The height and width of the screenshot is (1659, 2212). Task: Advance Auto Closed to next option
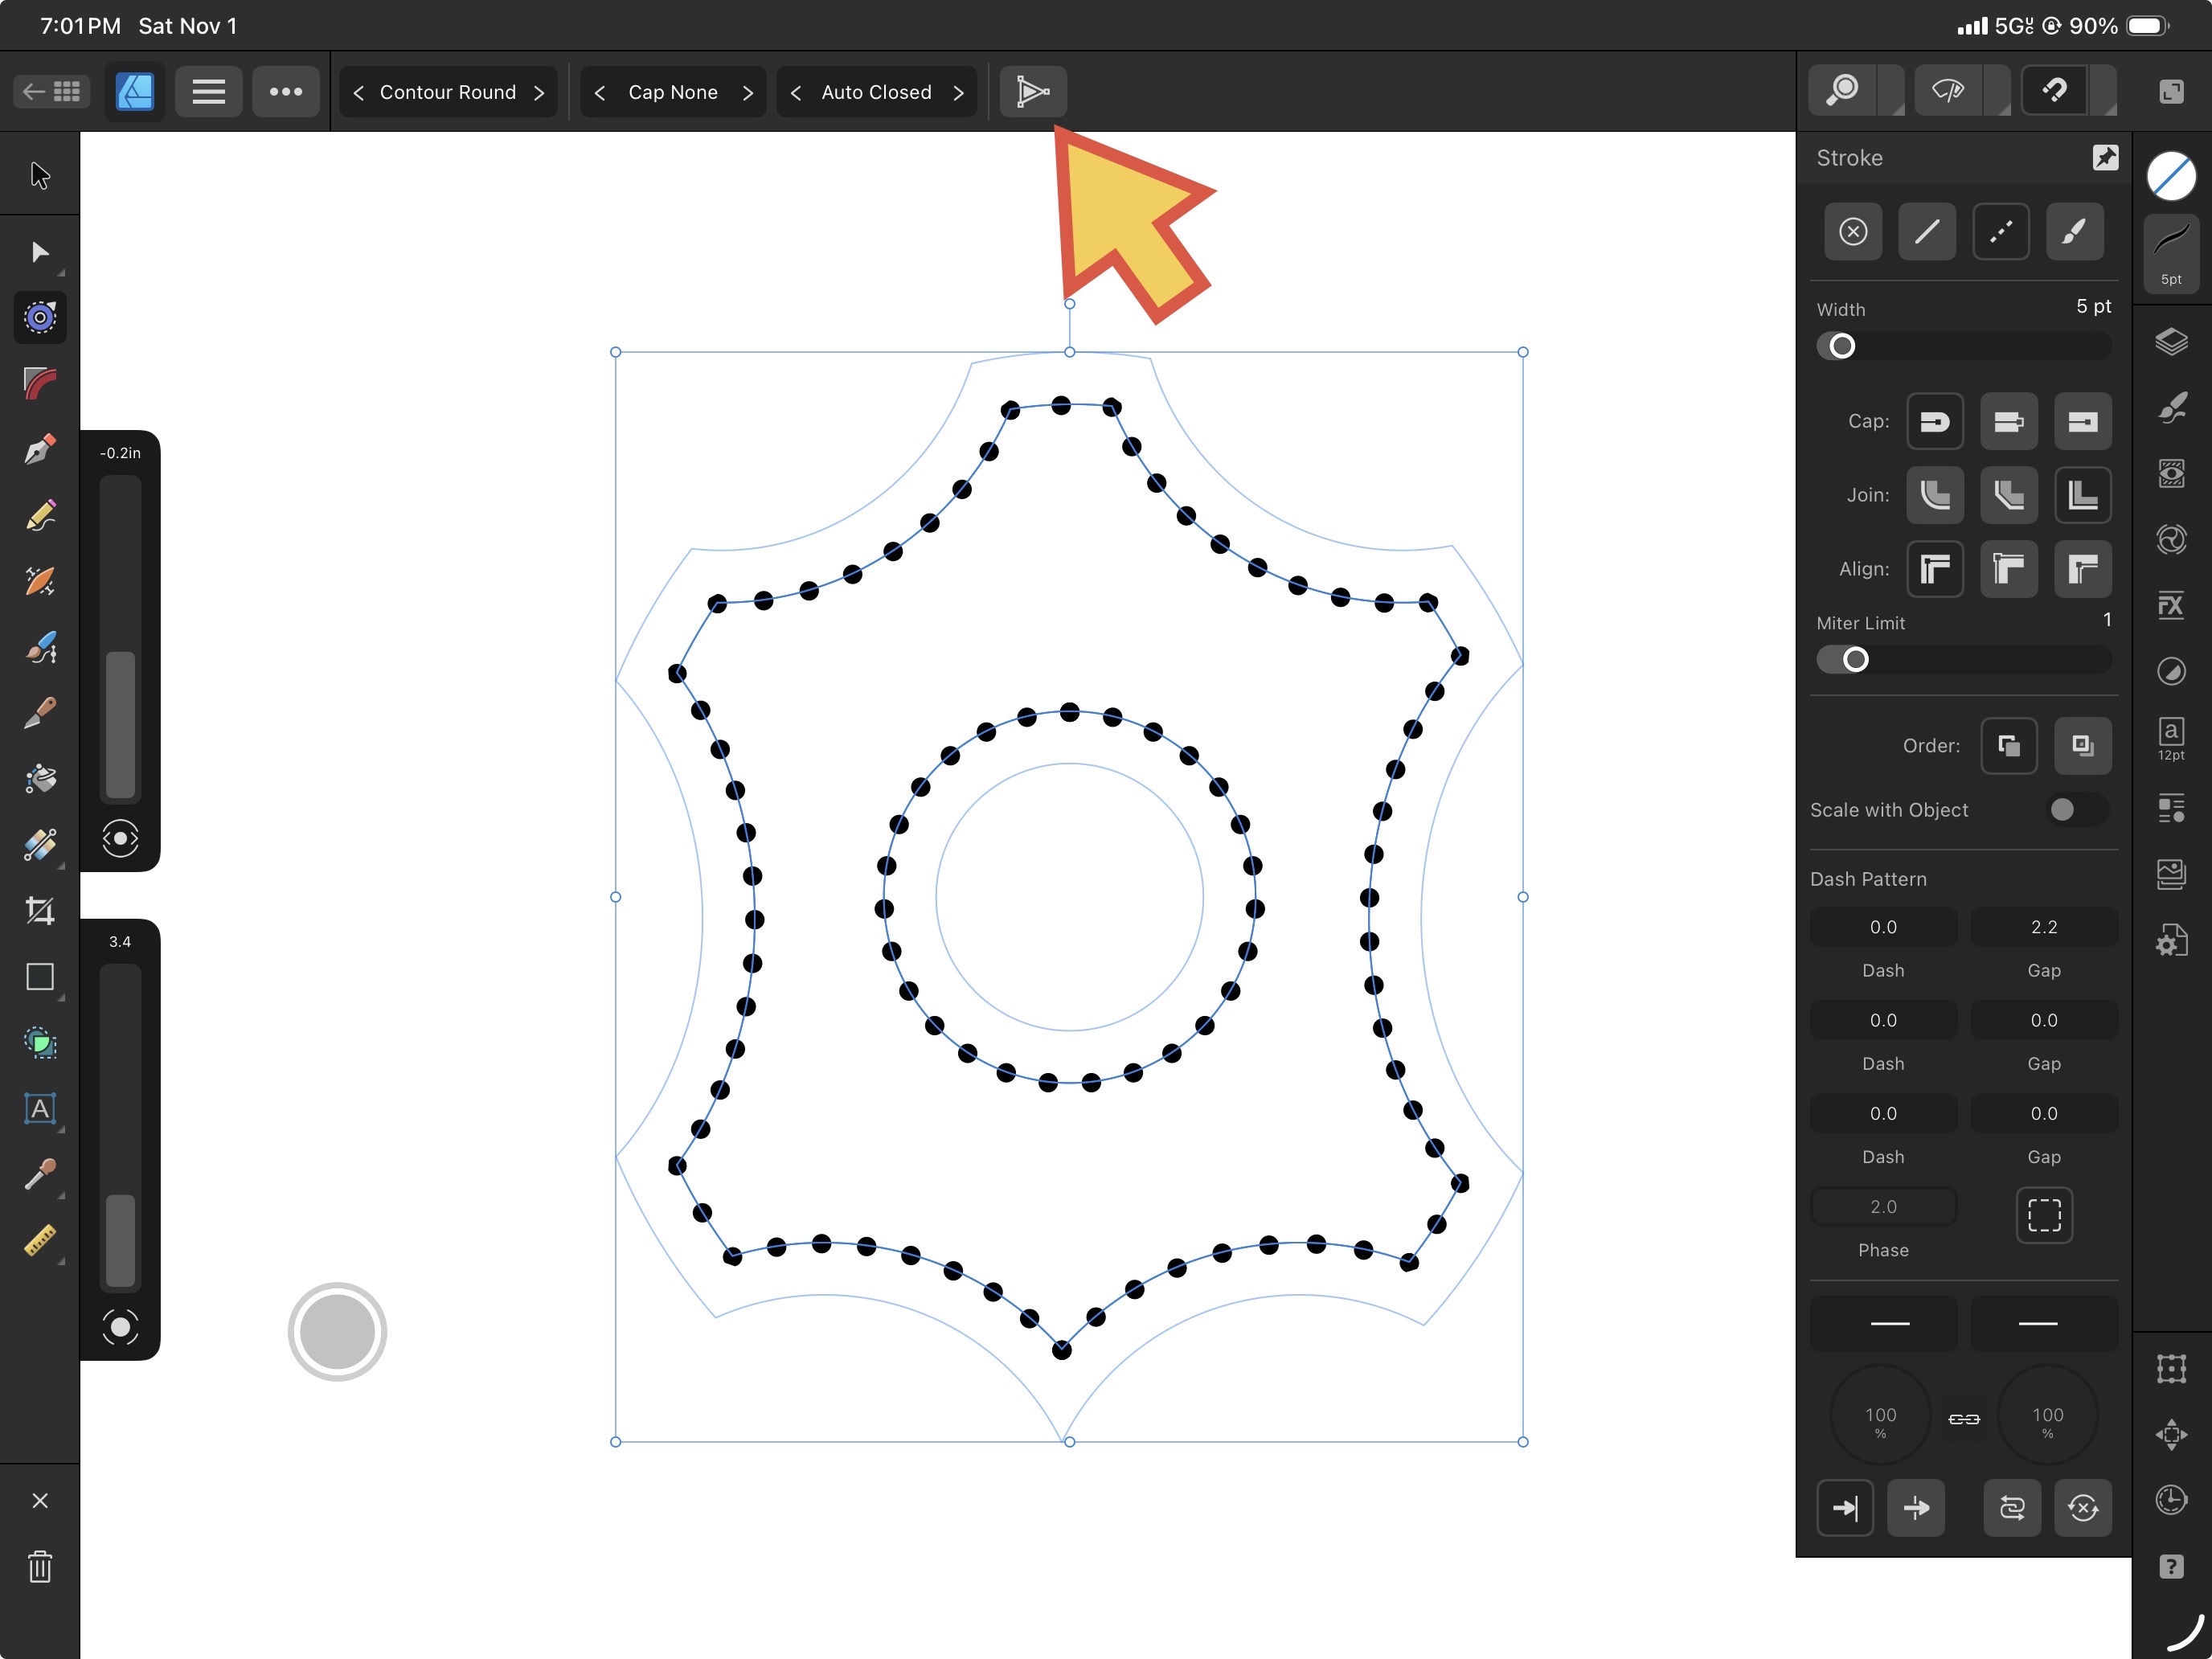pos(958,92)
